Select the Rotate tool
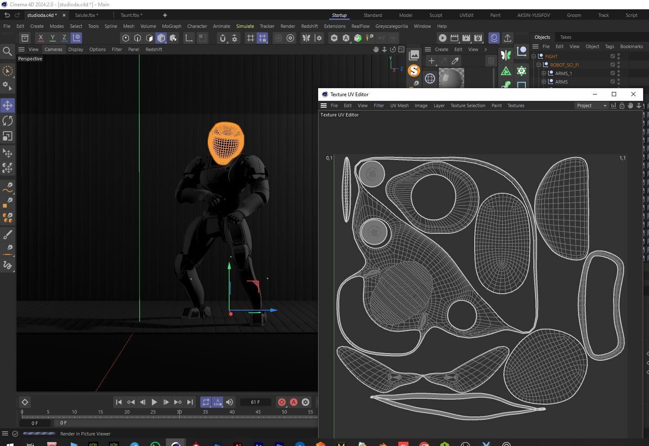Viewport: 649px width, 446px height. tap(8, 121)
